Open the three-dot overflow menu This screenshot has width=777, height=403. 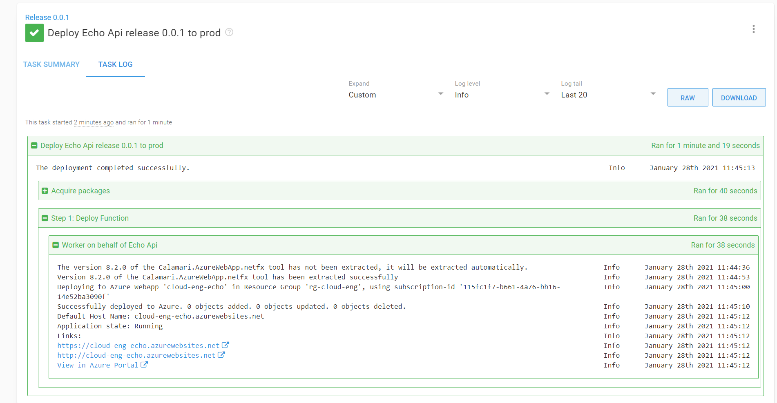click(753, 29)
